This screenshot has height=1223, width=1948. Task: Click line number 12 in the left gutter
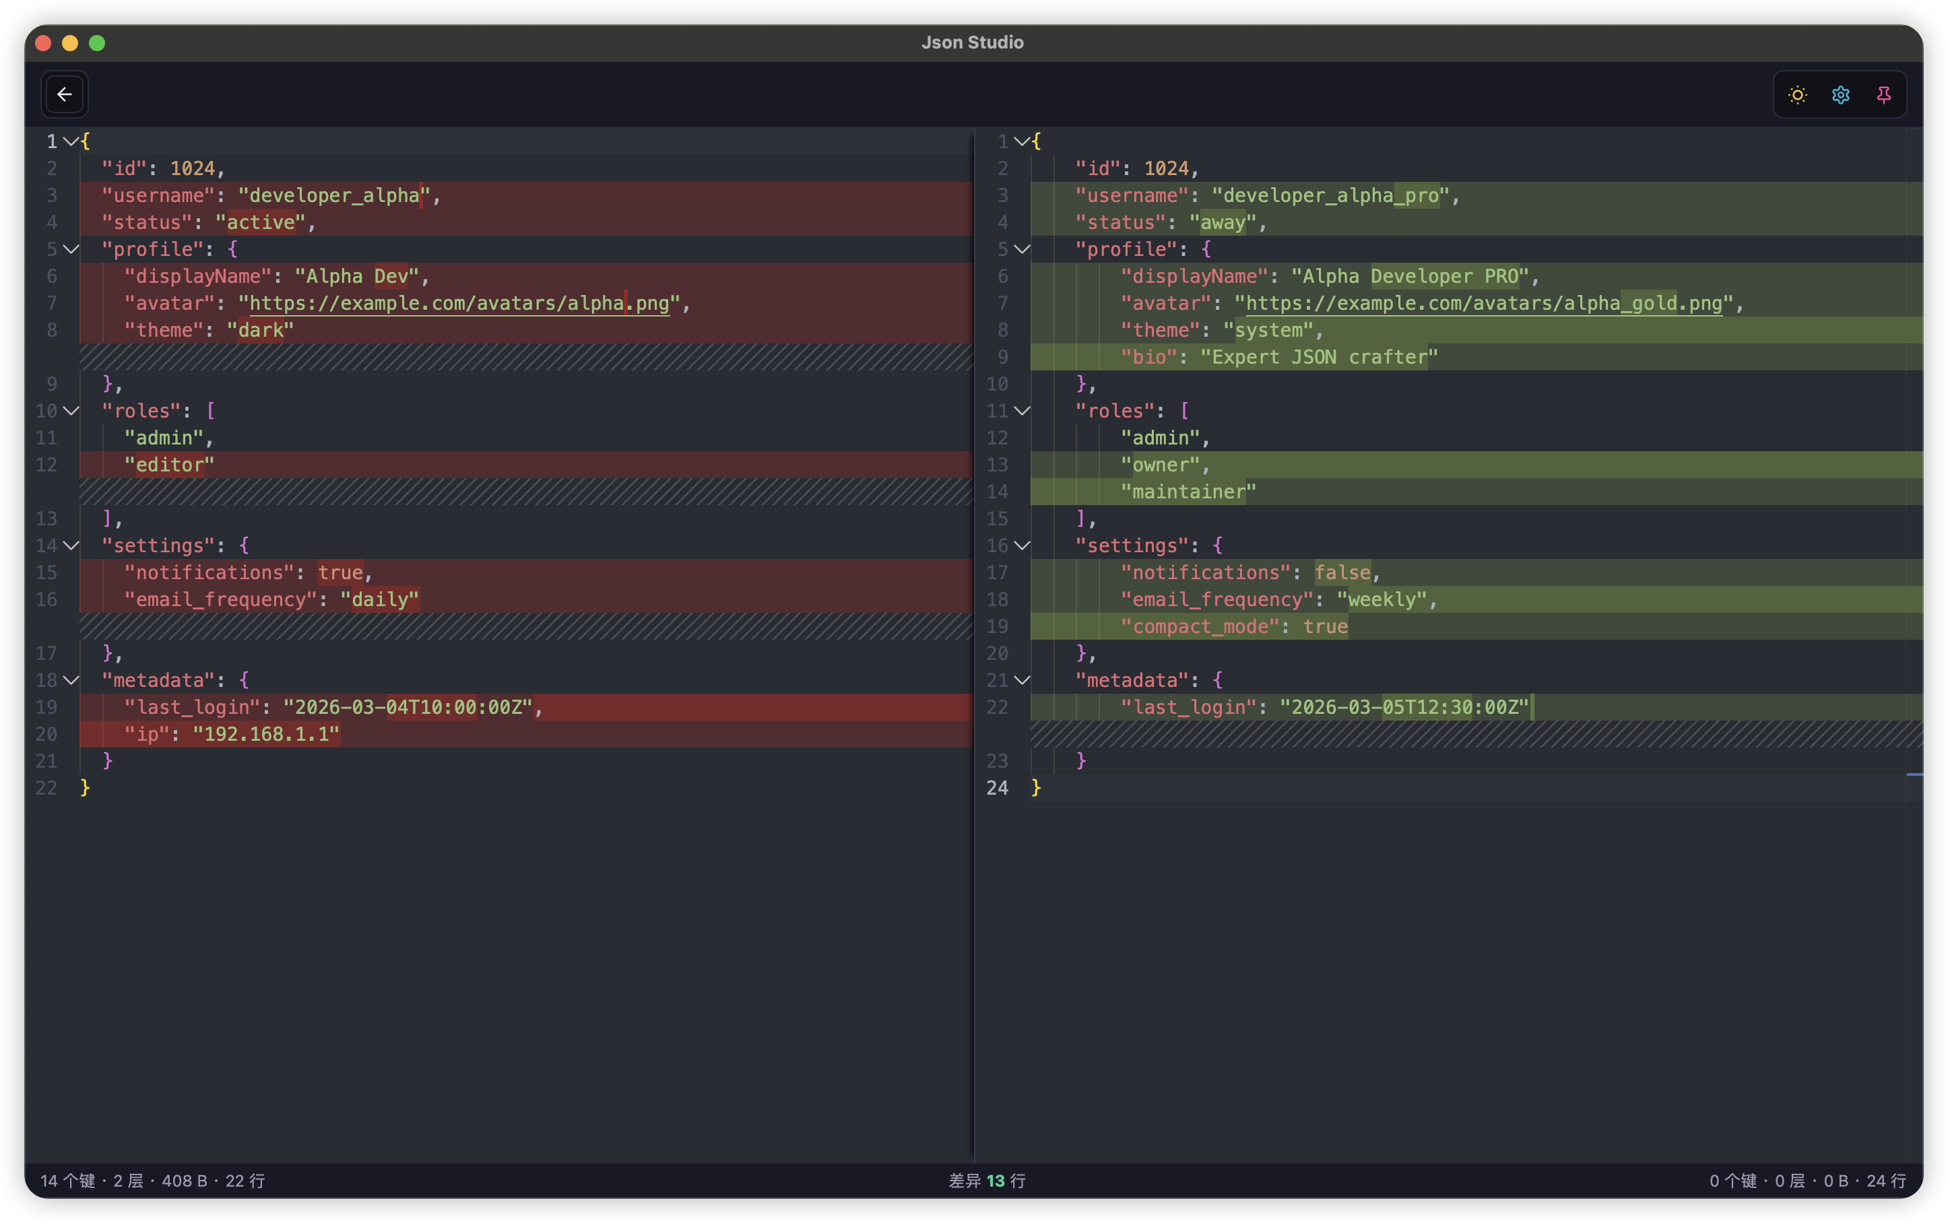[x=46, y=464]
